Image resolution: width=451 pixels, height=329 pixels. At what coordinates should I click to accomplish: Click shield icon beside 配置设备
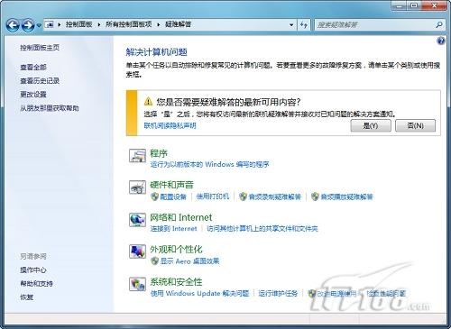tap(154, 196)
